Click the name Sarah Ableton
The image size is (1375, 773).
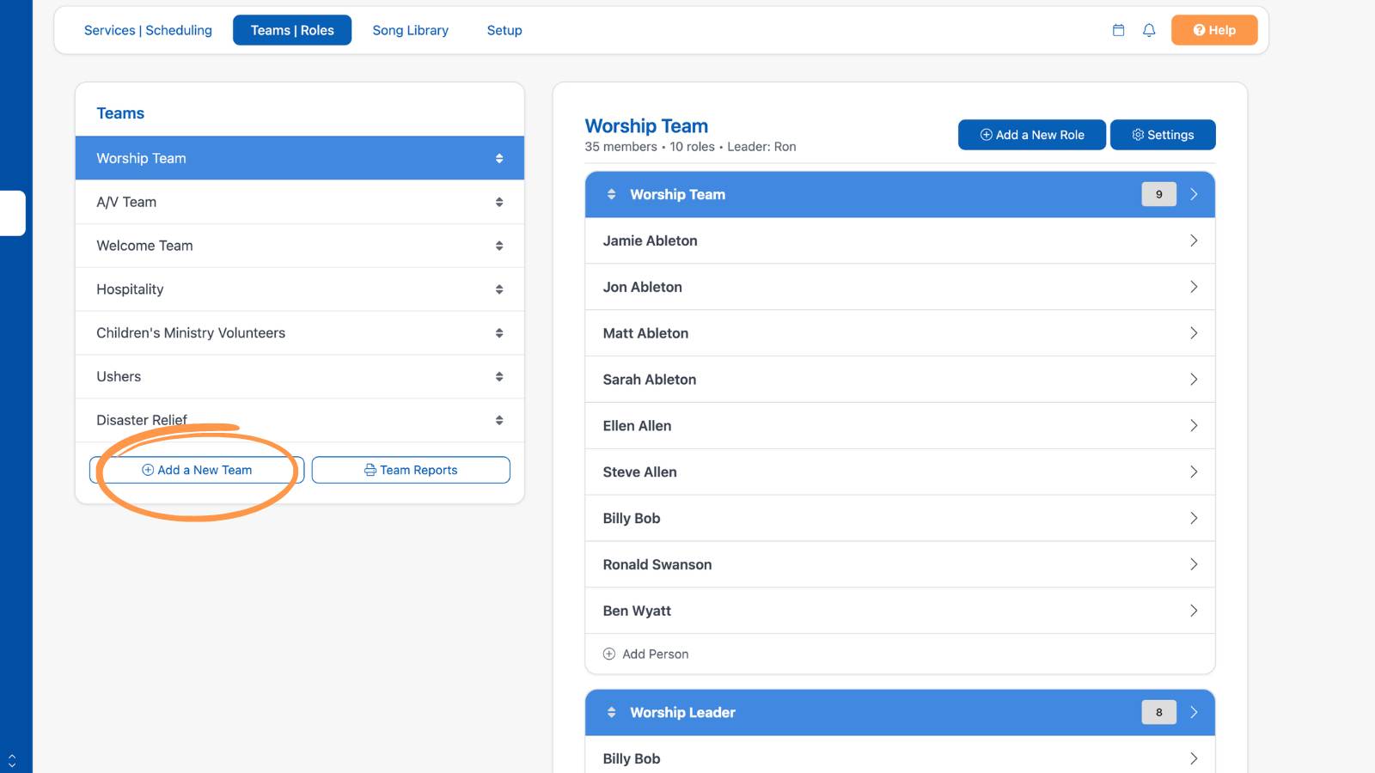(650, 380)
